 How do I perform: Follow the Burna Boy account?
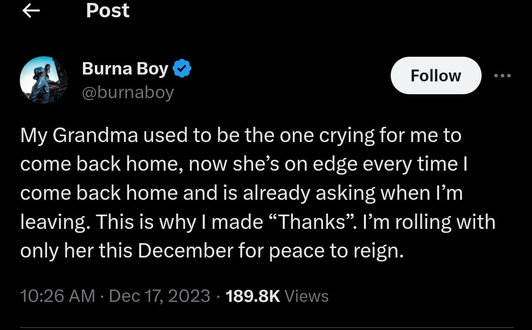click(x=436, y=75)
